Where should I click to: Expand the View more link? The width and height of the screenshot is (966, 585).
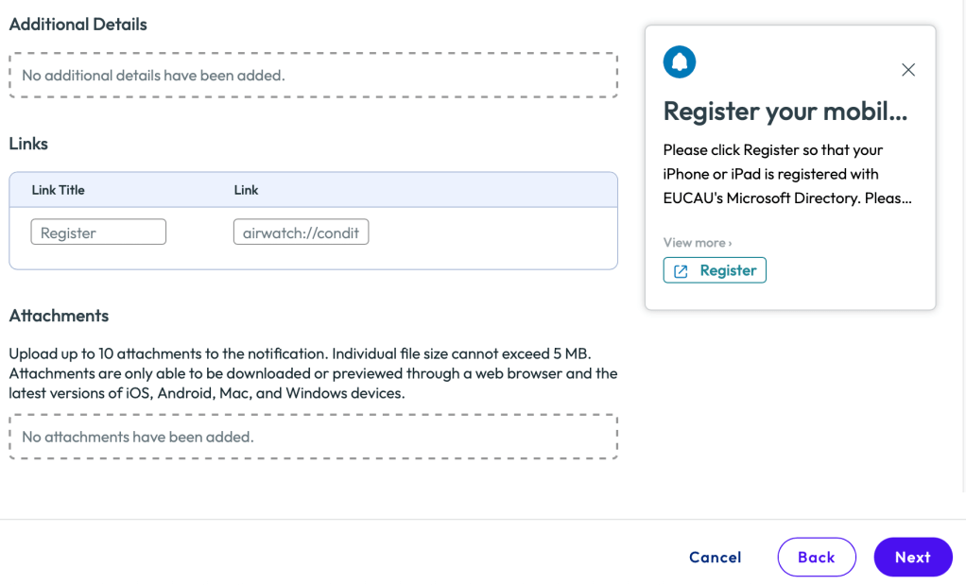click(698, 243)
